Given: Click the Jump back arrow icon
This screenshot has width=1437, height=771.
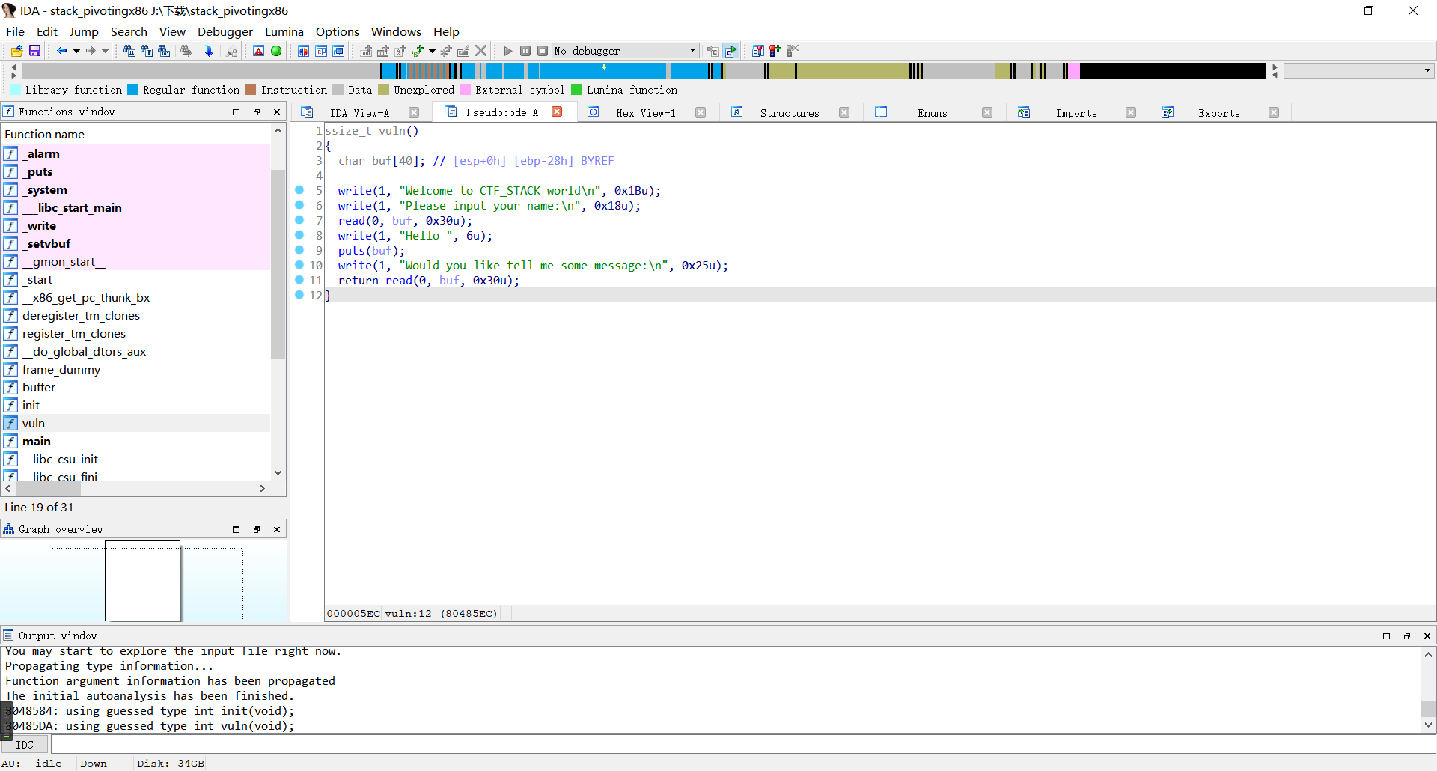Looking at the screenshot, I should [x=61, y=51].
